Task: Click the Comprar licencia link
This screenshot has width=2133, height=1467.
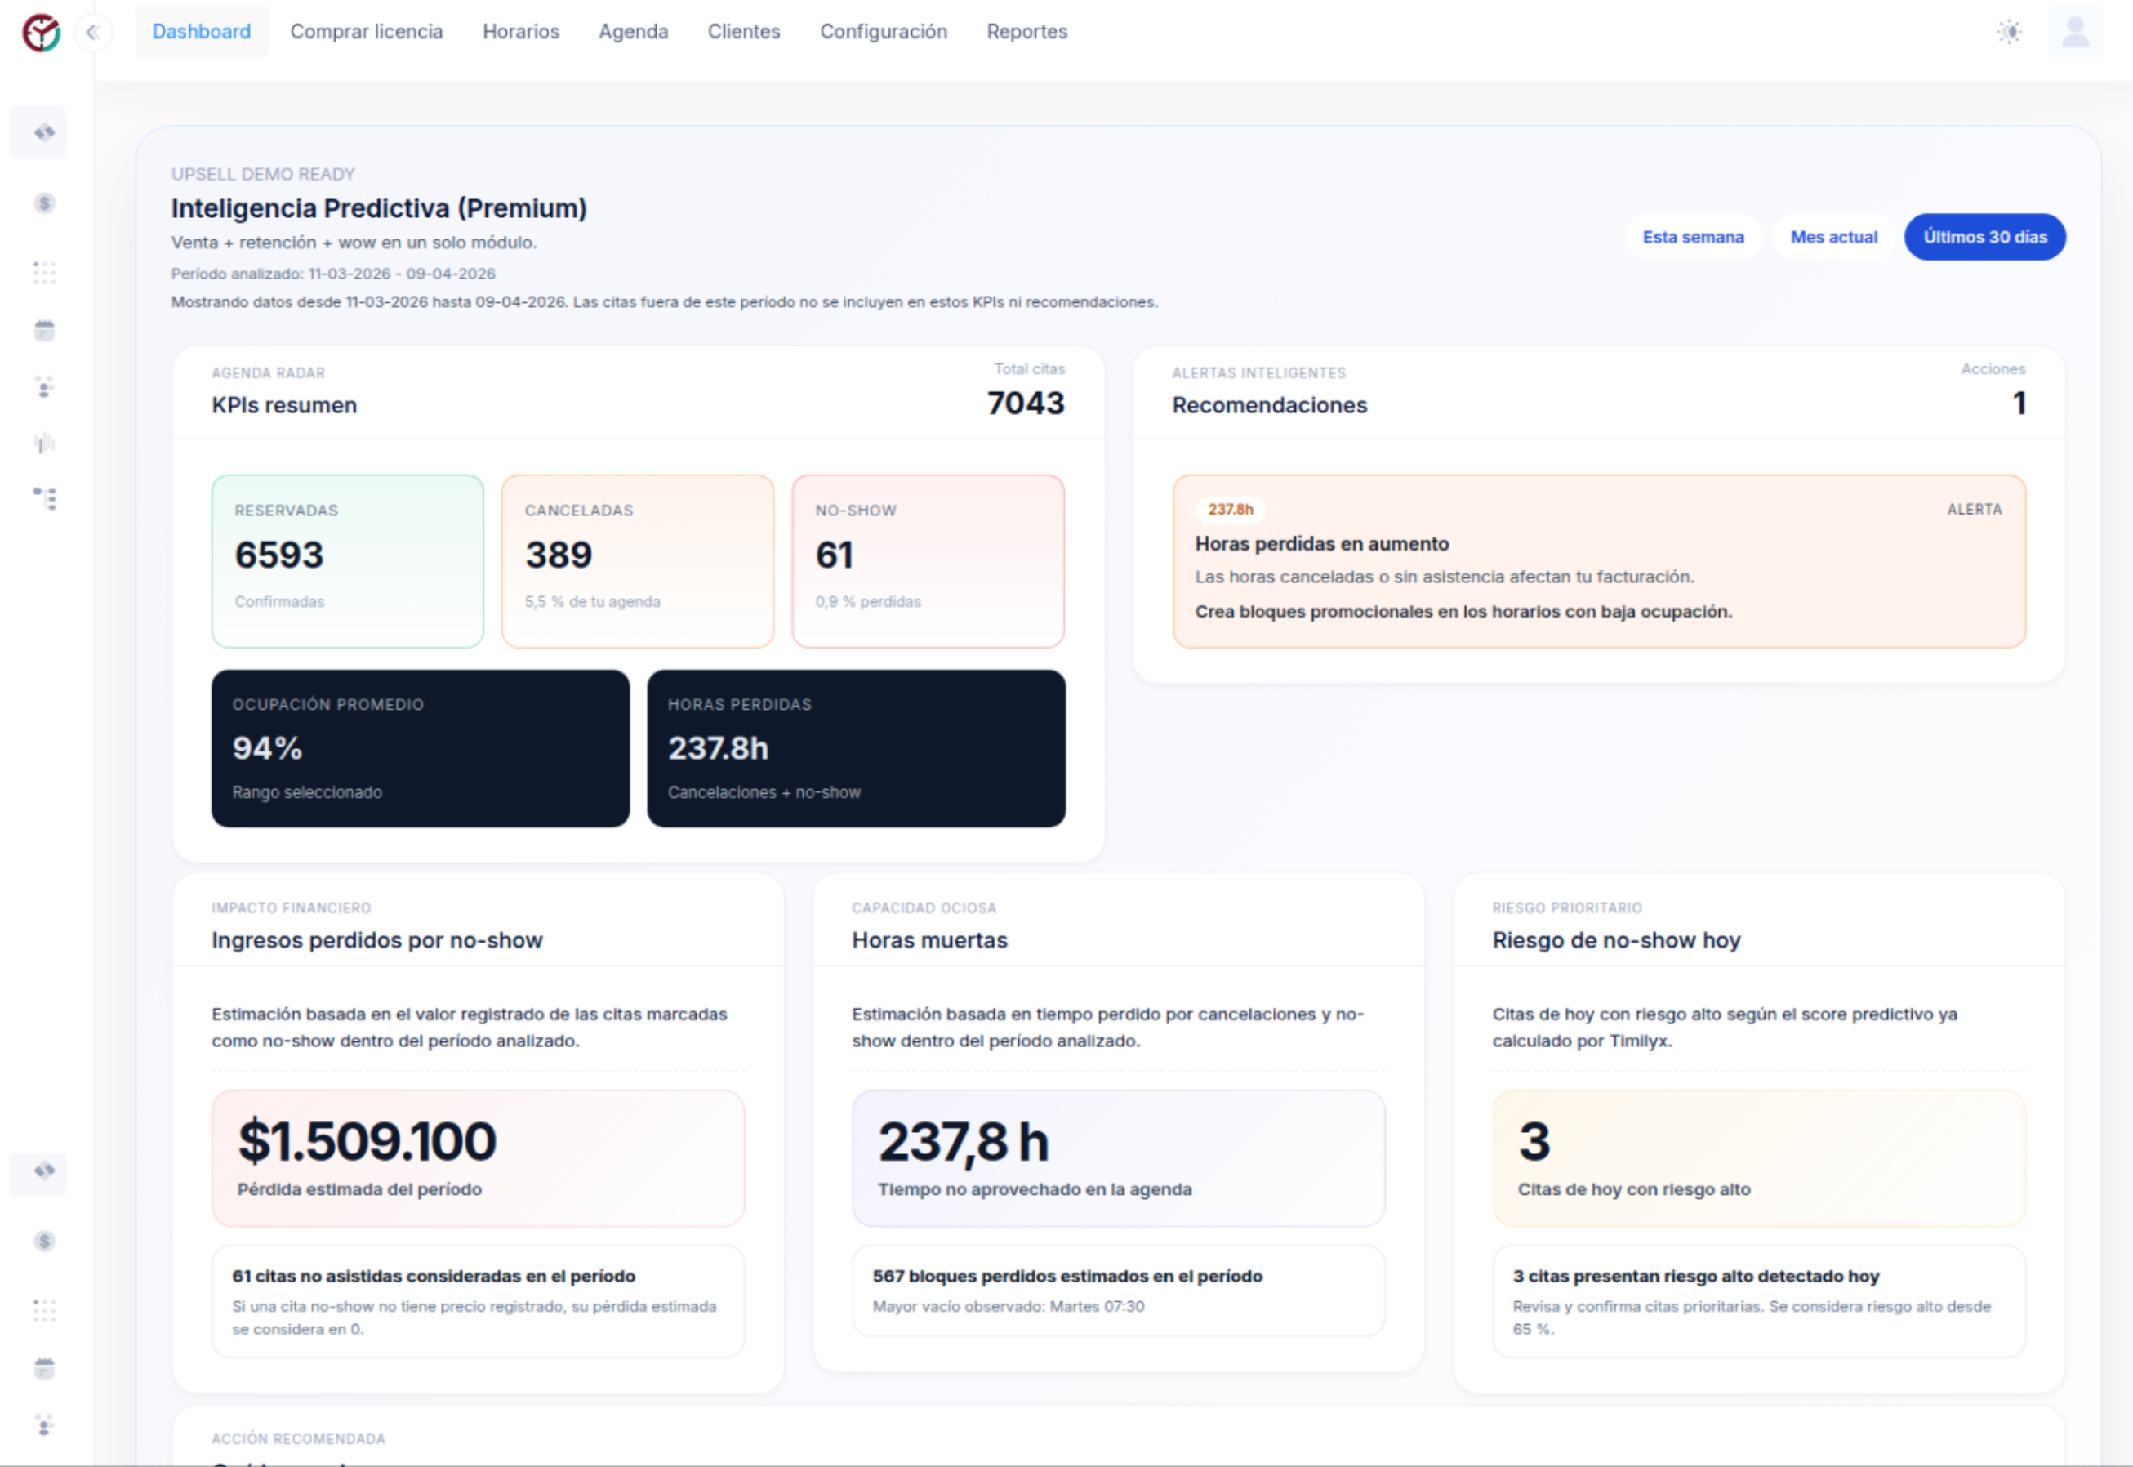Action: pos(366,30)
